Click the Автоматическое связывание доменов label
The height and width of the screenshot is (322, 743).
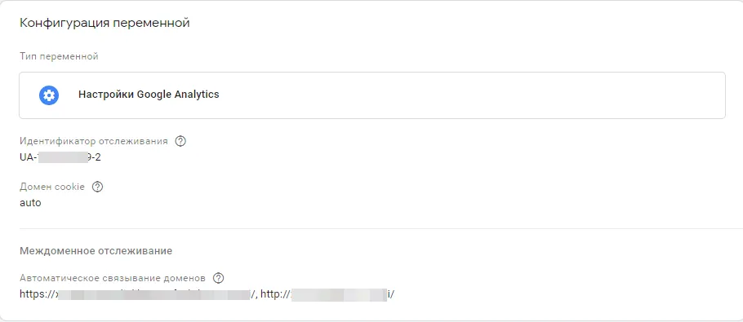(x=113, y=278)
